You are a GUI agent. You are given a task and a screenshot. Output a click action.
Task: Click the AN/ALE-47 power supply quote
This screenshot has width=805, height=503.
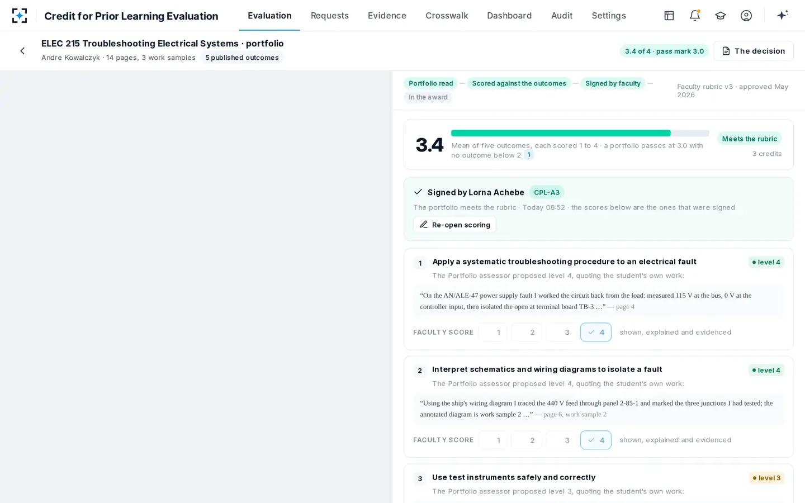point(598,301)
